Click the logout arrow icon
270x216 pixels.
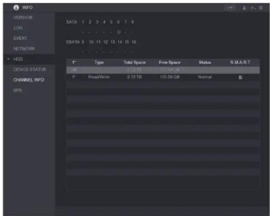[253, 8]
